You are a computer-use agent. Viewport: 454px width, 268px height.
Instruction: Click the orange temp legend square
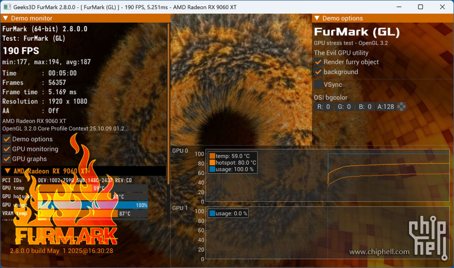point(212,156)
